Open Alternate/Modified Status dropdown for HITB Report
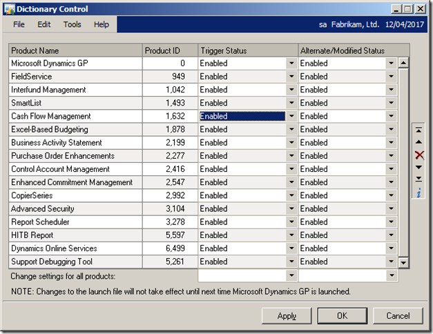This screenshot has height=334, width=433. pos(391,235)
